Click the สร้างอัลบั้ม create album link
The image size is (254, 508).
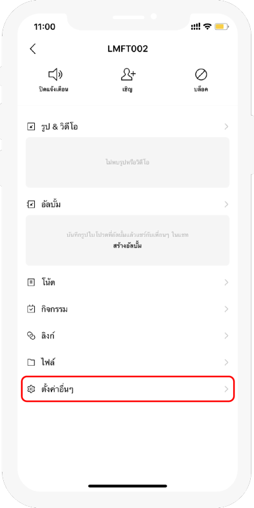[128, 246]
